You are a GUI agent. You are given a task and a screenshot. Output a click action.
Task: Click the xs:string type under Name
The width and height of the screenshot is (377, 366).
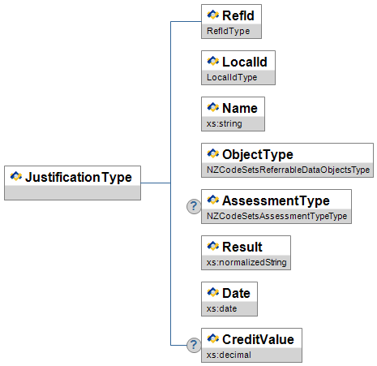click(x=225, y=123)
